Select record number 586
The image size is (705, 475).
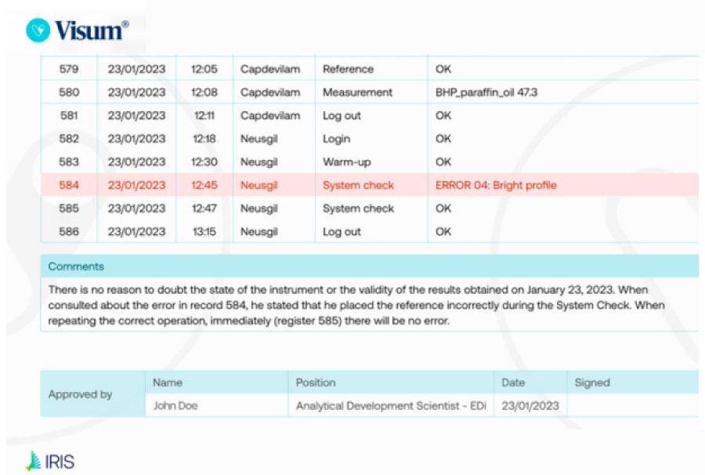pos(69,232)
